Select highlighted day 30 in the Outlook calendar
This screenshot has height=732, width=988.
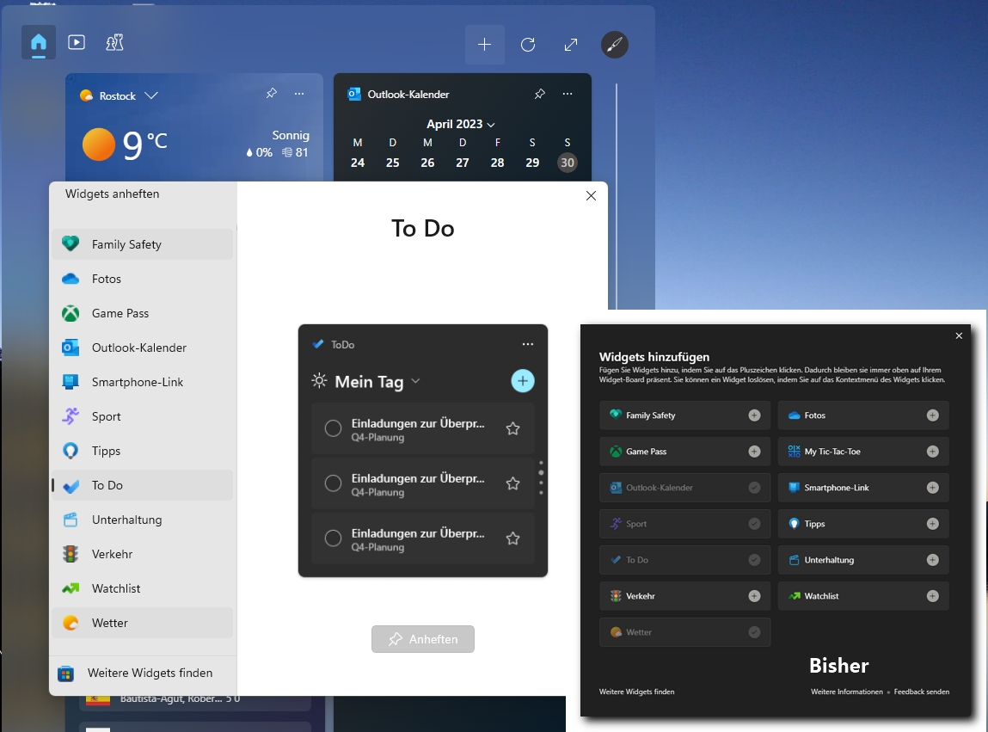(568, 163)
